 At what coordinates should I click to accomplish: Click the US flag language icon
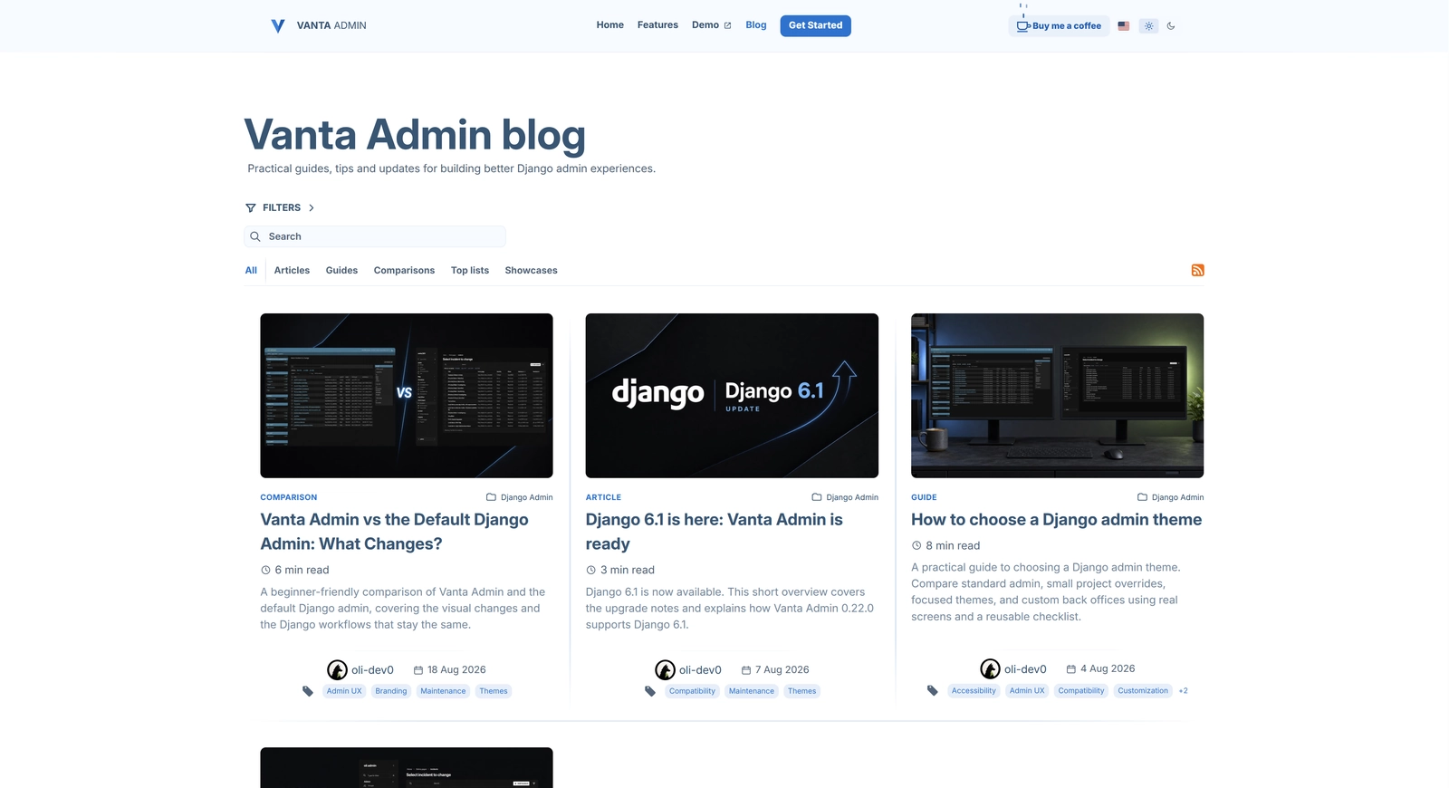pyautogui.click(x=1124, y=26)
